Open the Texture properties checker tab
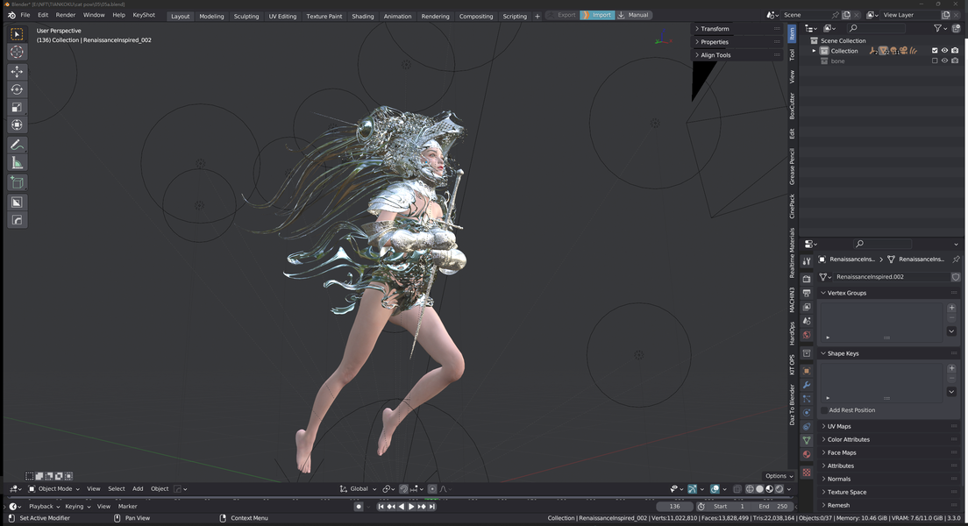Viewport: 968px width, 526px height. pos(807,473)
